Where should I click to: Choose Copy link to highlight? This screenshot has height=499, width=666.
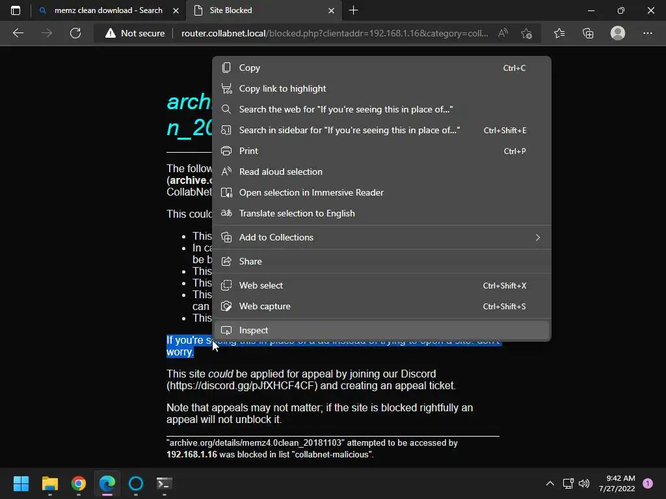pyautogui.click(x=381, y=88)
